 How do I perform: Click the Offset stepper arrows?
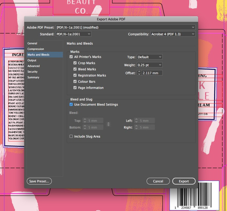139,73
